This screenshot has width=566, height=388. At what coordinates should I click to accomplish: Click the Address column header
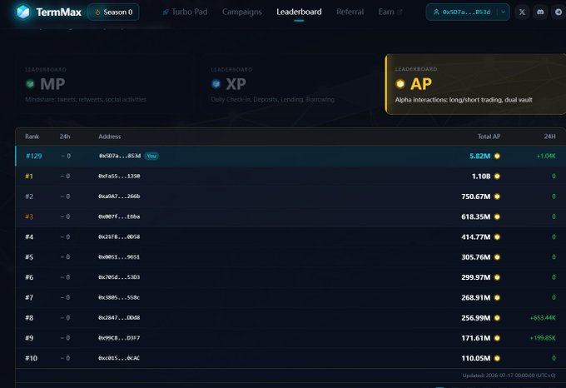(109, 137)
